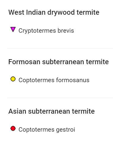Select Coptotermes formosanus legend label
113x144 pixels.
[x=54, y=80]
